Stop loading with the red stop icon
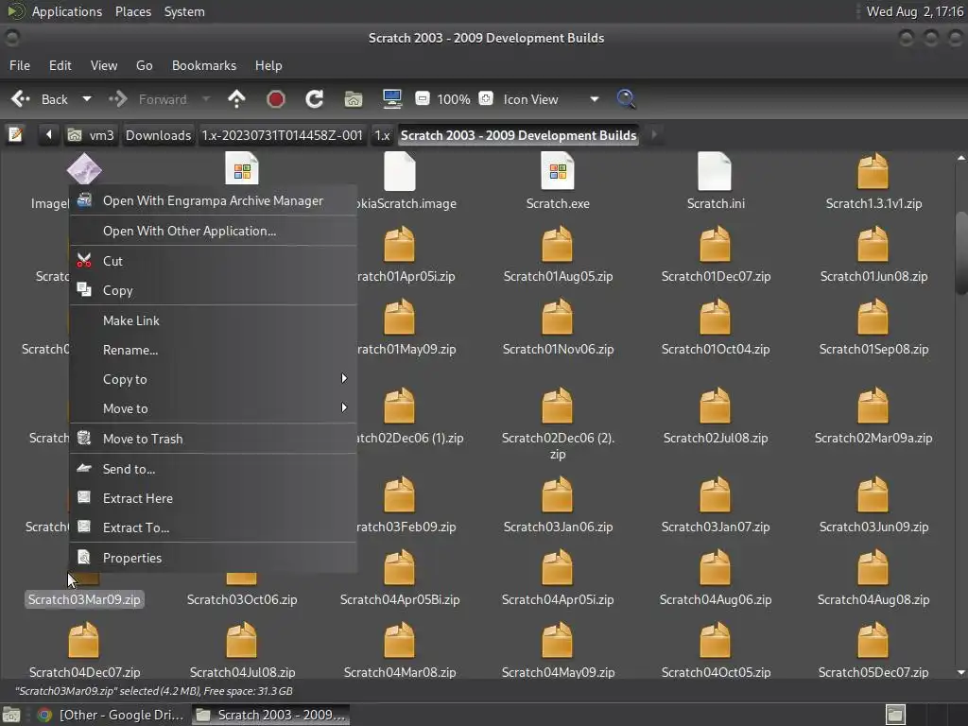The width and height of the screenshot is (968, 726). tap(275, 98)
